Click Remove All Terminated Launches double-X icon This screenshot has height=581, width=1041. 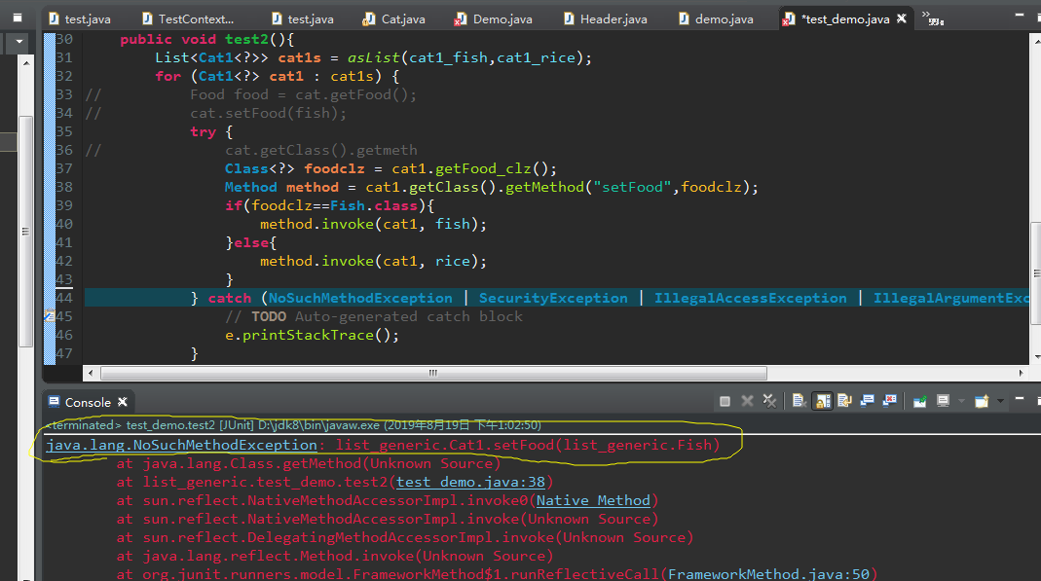[x=769, y=401]
